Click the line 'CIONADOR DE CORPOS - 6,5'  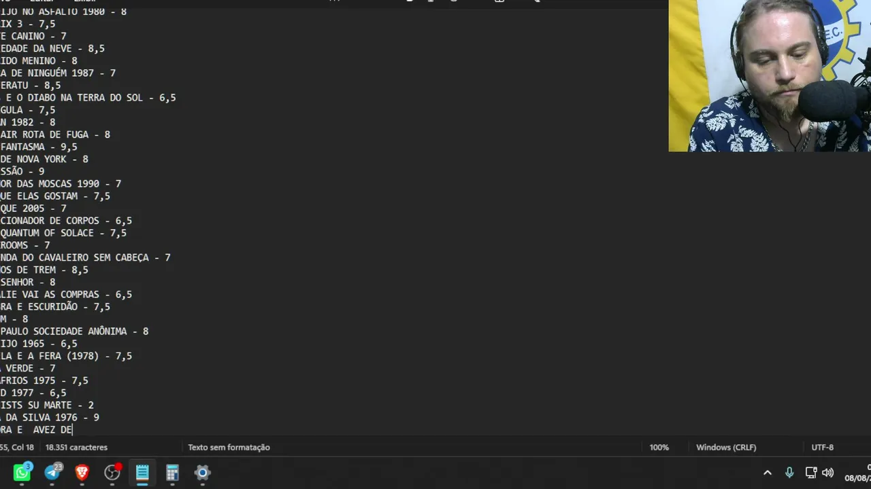tap(66, 221)
